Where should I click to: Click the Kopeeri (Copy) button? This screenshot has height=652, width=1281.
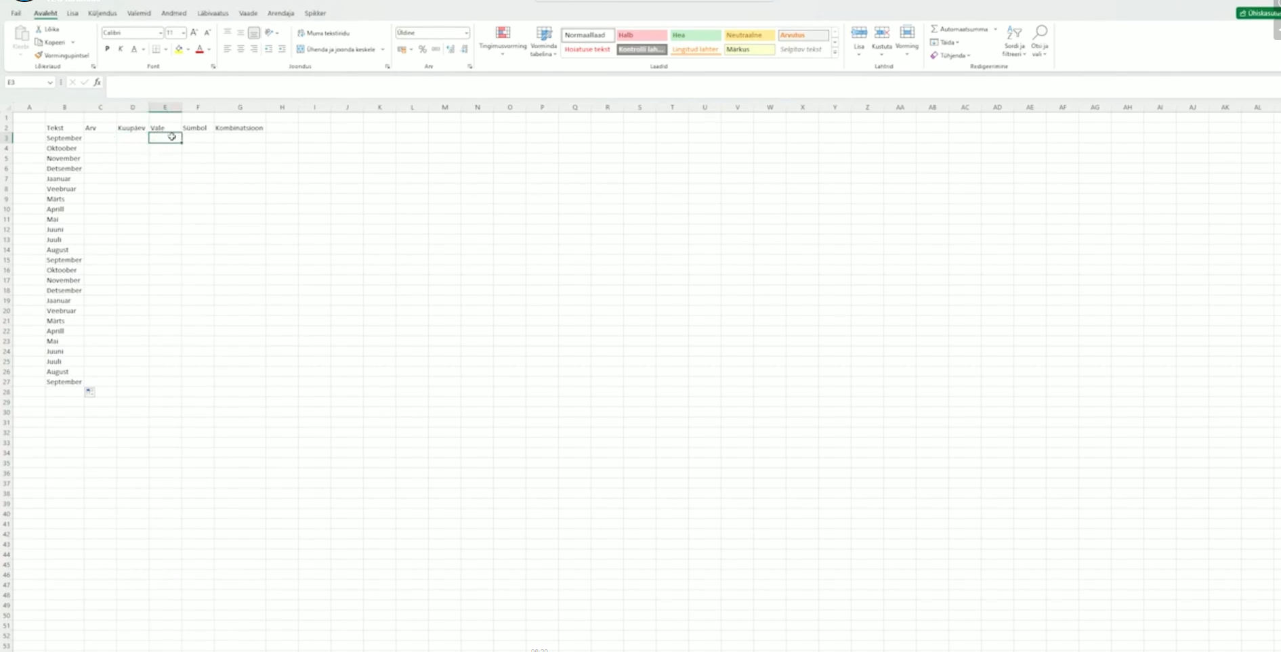[50, 42]
